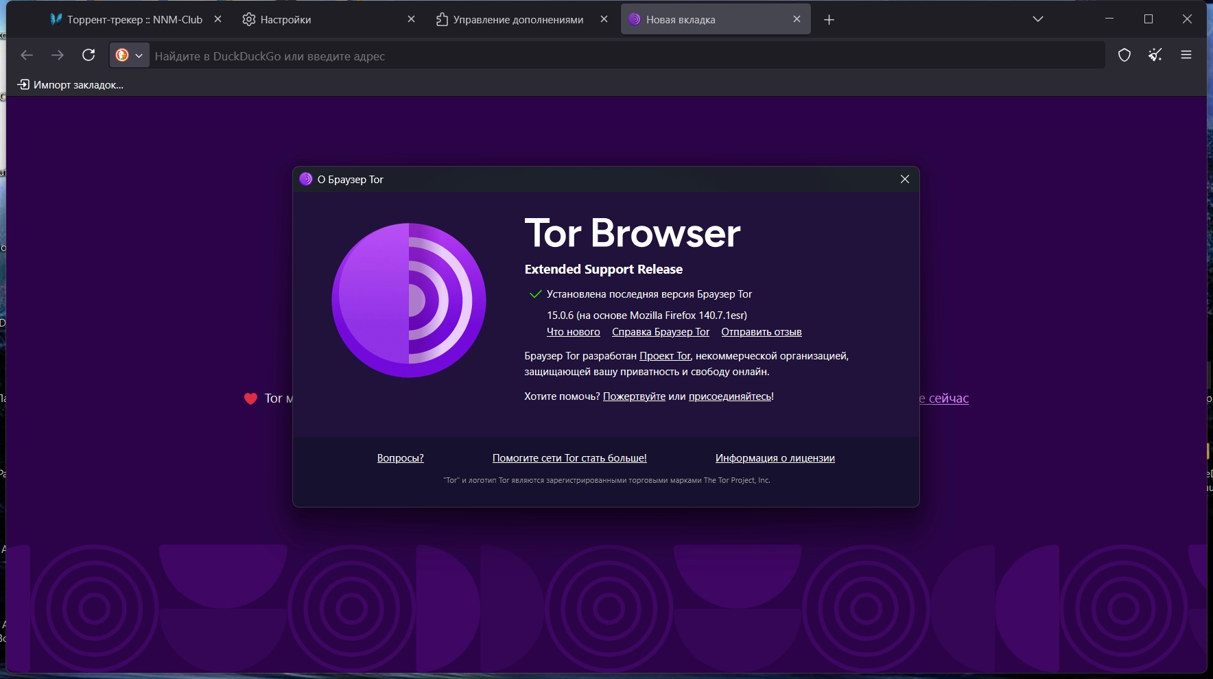Click the Tor icon in dialog title bar
This screenshot has width=1213, height=679.
[306, 179]
